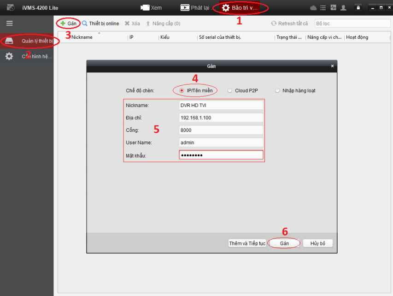Choose Nhập hàng loạt radio option
This screenshot has height=296, width=393.
click(x=277, y=91)
